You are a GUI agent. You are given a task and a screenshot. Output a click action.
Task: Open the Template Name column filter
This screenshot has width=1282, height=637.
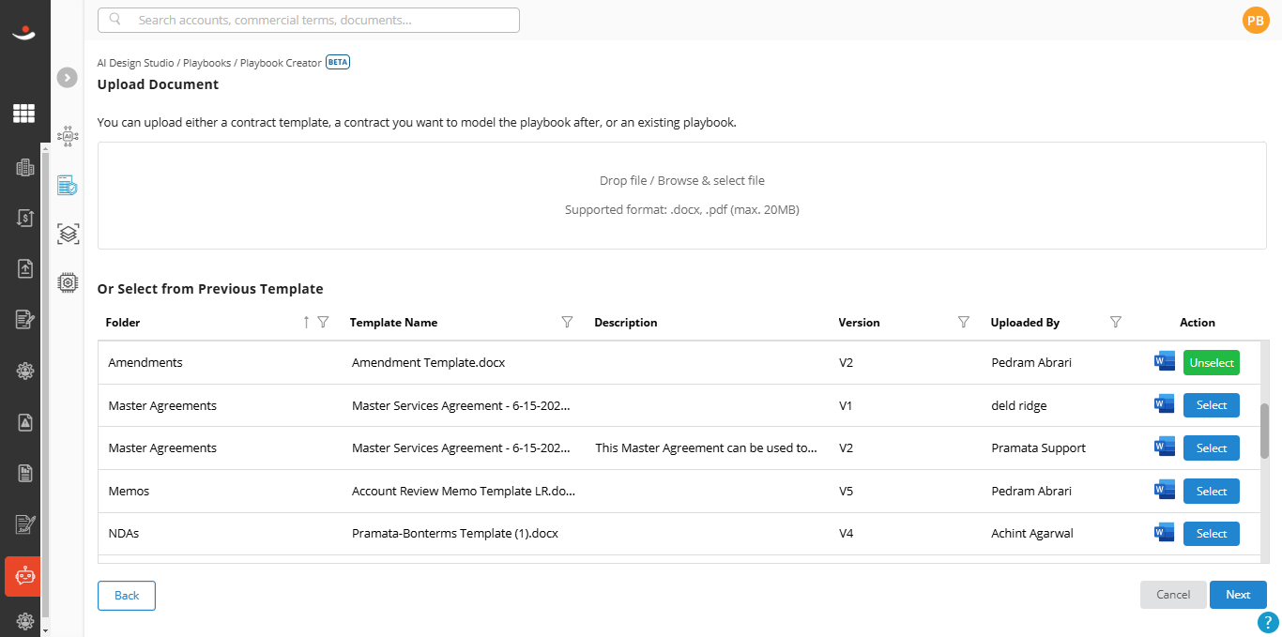(567, 322)
